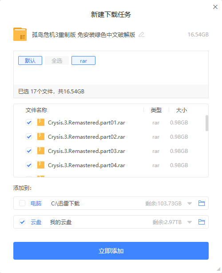The height and width of the screenshot is (273, 222).
Task: Open dropdown for cloud drive folder
Action: click(x=190, y=222)
